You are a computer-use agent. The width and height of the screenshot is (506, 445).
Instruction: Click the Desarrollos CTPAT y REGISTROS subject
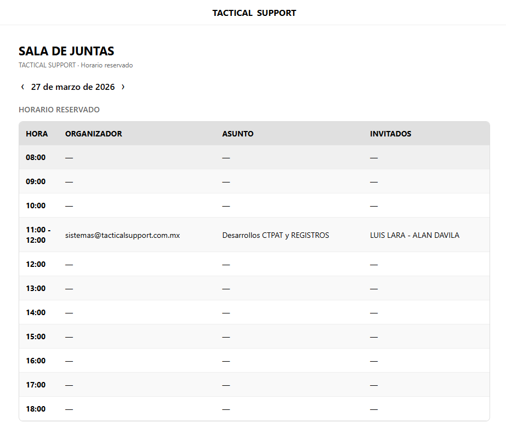[276, 235]
